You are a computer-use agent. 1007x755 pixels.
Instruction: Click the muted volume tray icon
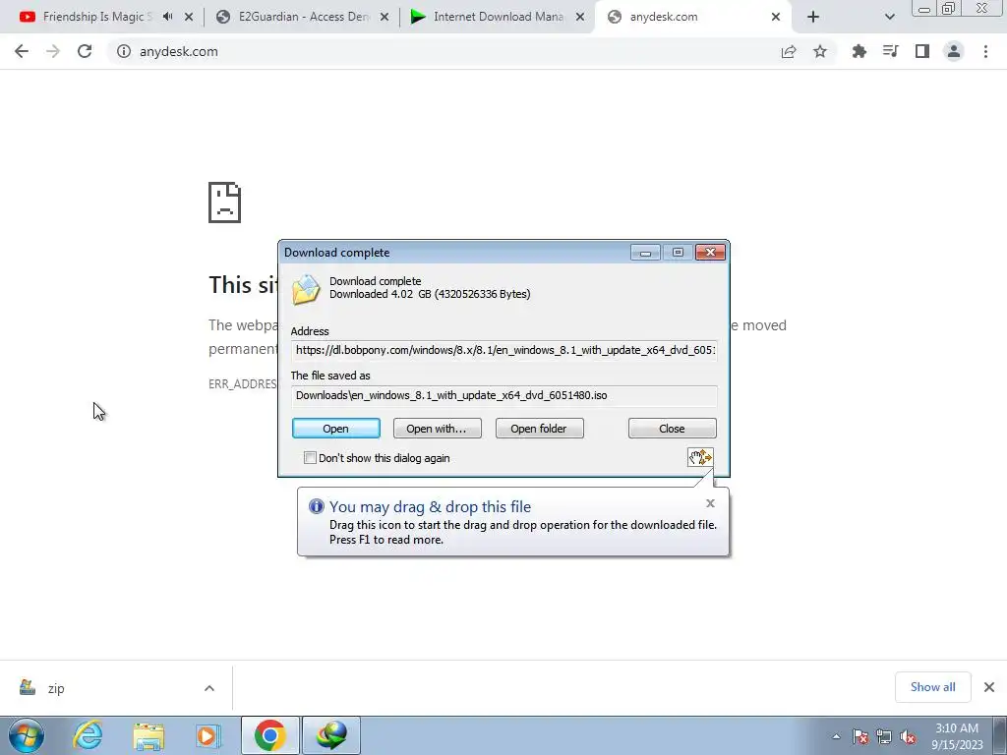(x=908, y=736)
